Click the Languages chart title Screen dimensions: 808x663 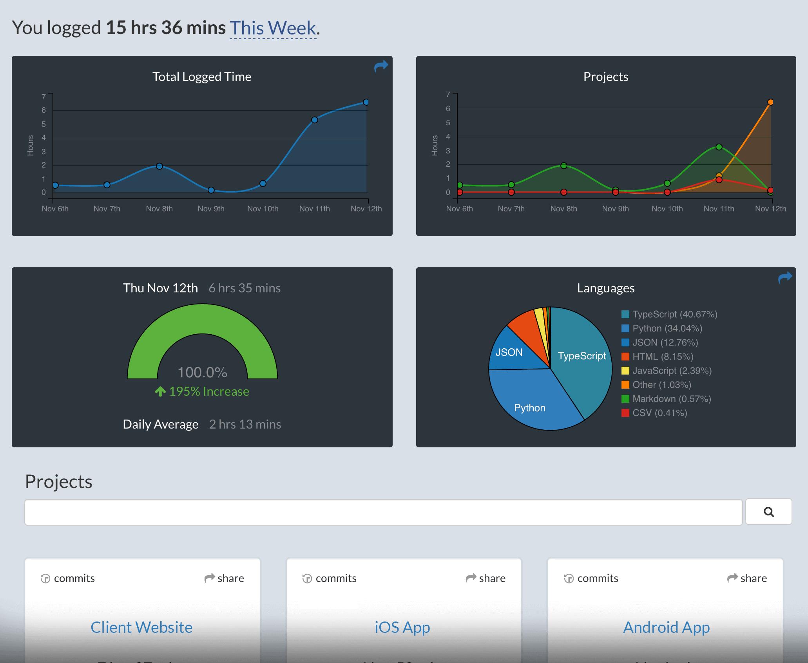606,288
